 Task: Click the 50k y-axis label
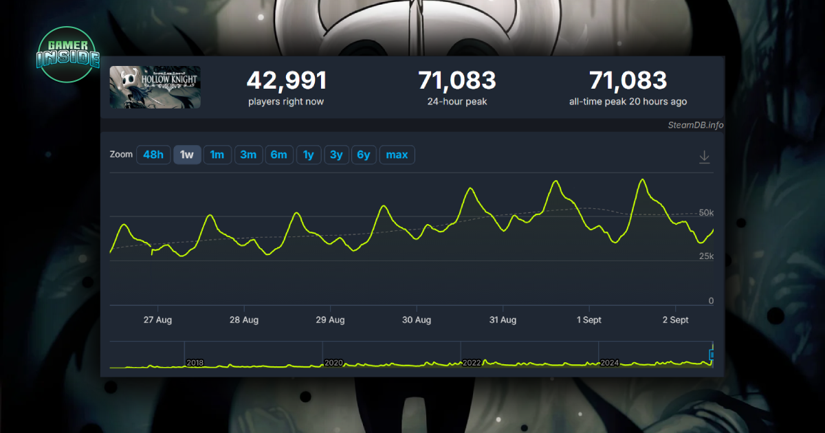click(706, 213)
